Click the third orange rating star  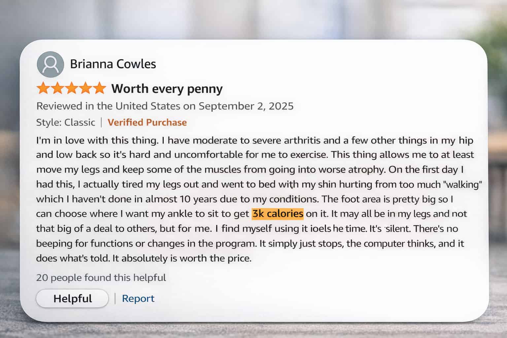(71, 88)
